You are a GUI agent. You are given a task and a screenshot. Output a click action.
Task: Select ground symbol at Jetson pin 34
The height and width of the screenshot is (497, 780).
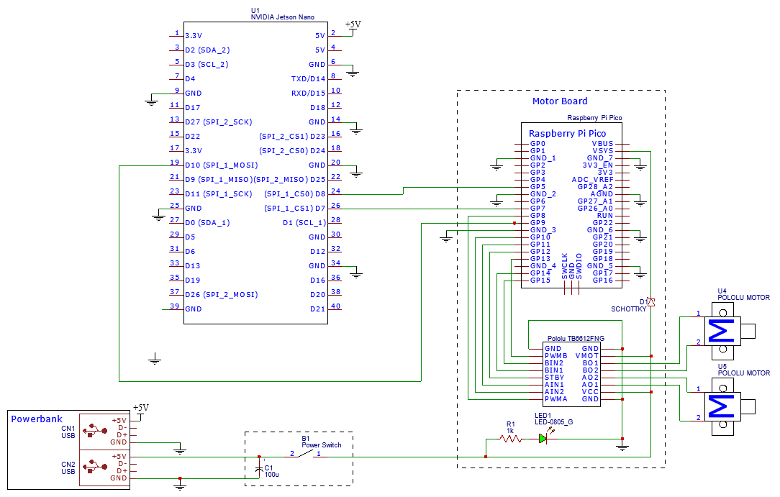[355, 274]
